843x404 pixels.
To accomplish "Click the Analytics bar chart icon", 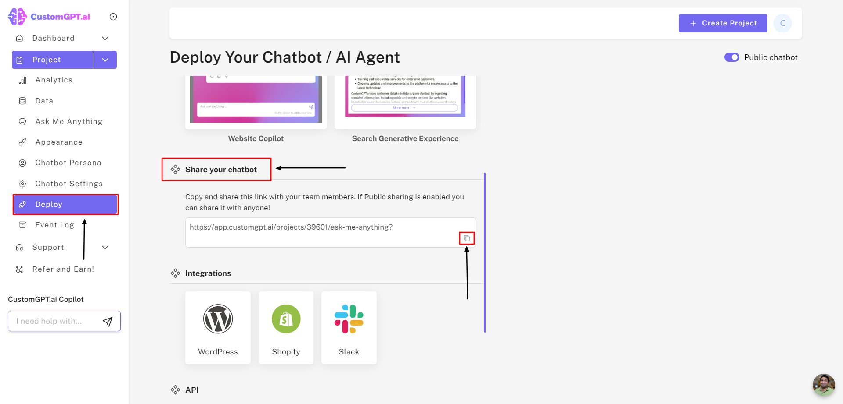I will pyautogui.click(x=22, y=80).
